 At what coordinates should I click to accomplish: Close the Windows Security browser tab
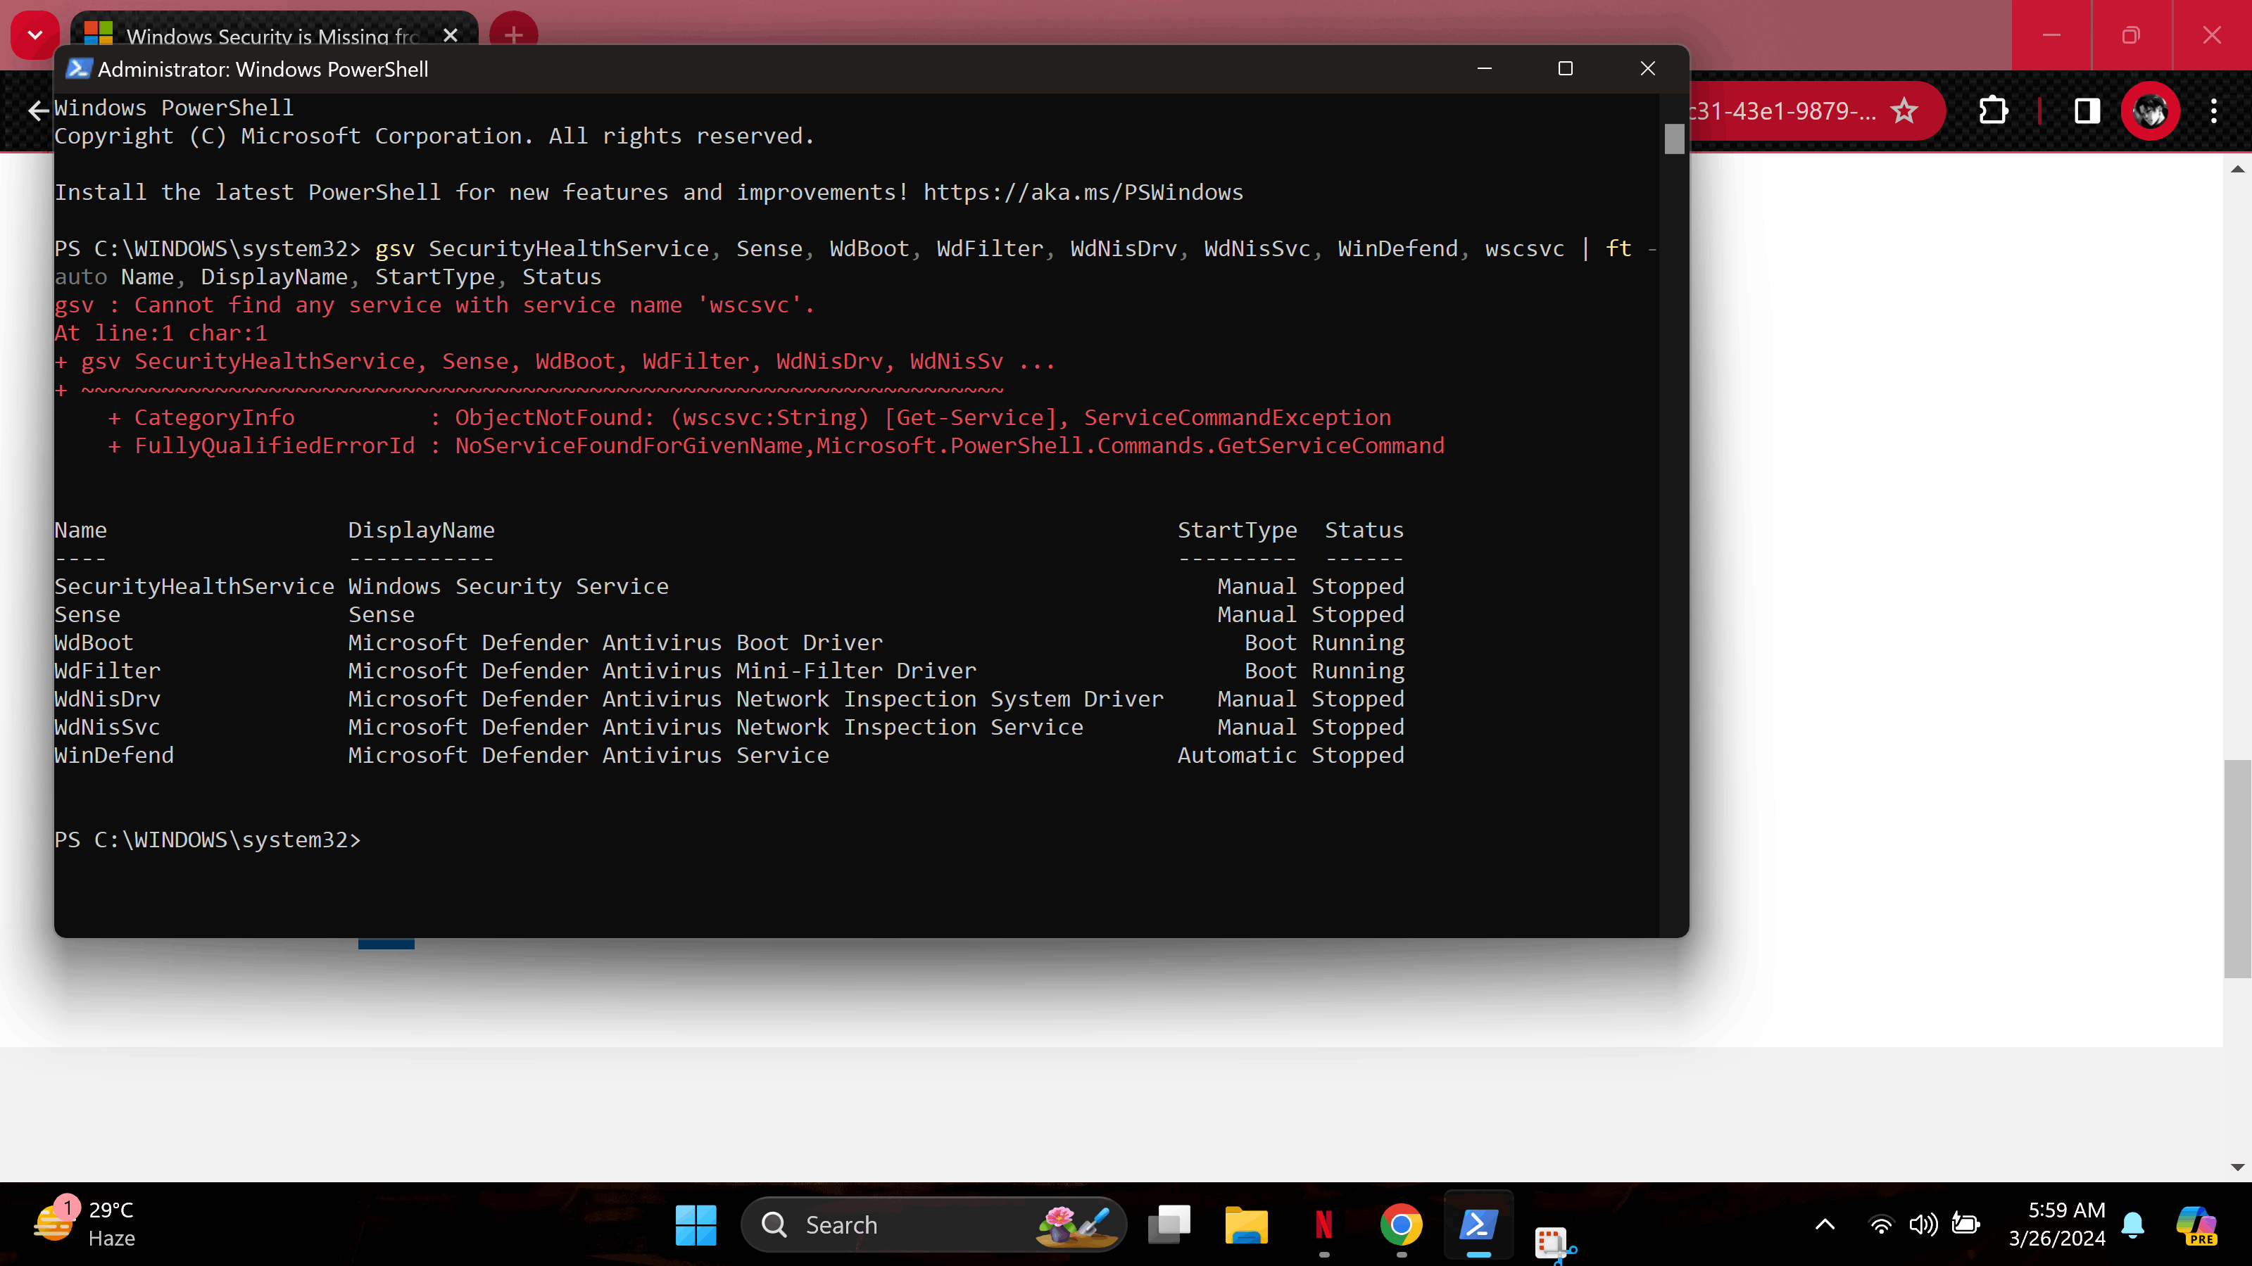[x=451, y=35]
